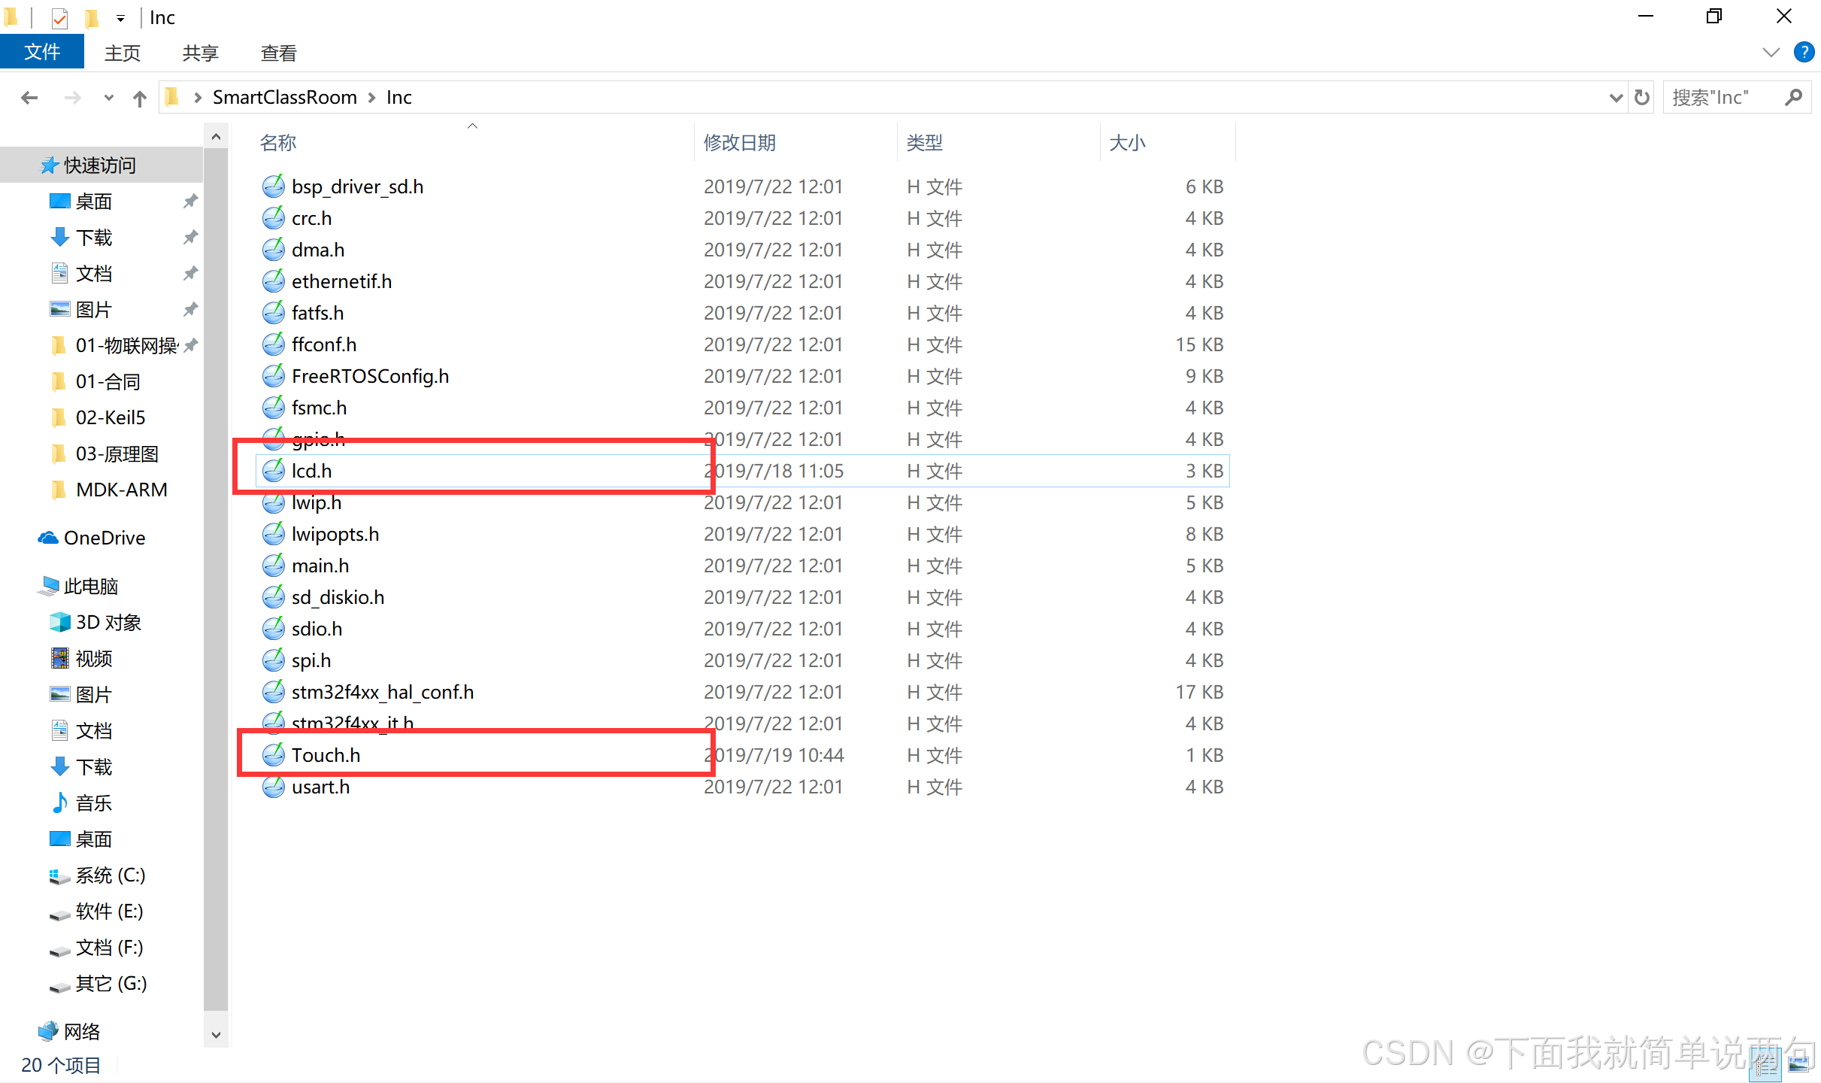Image resolution: width=1821 pixels, height=1083 pixels.
Task: Click SmartClassRoom in the breadcrumb path
Action: (x=284, y=98)
